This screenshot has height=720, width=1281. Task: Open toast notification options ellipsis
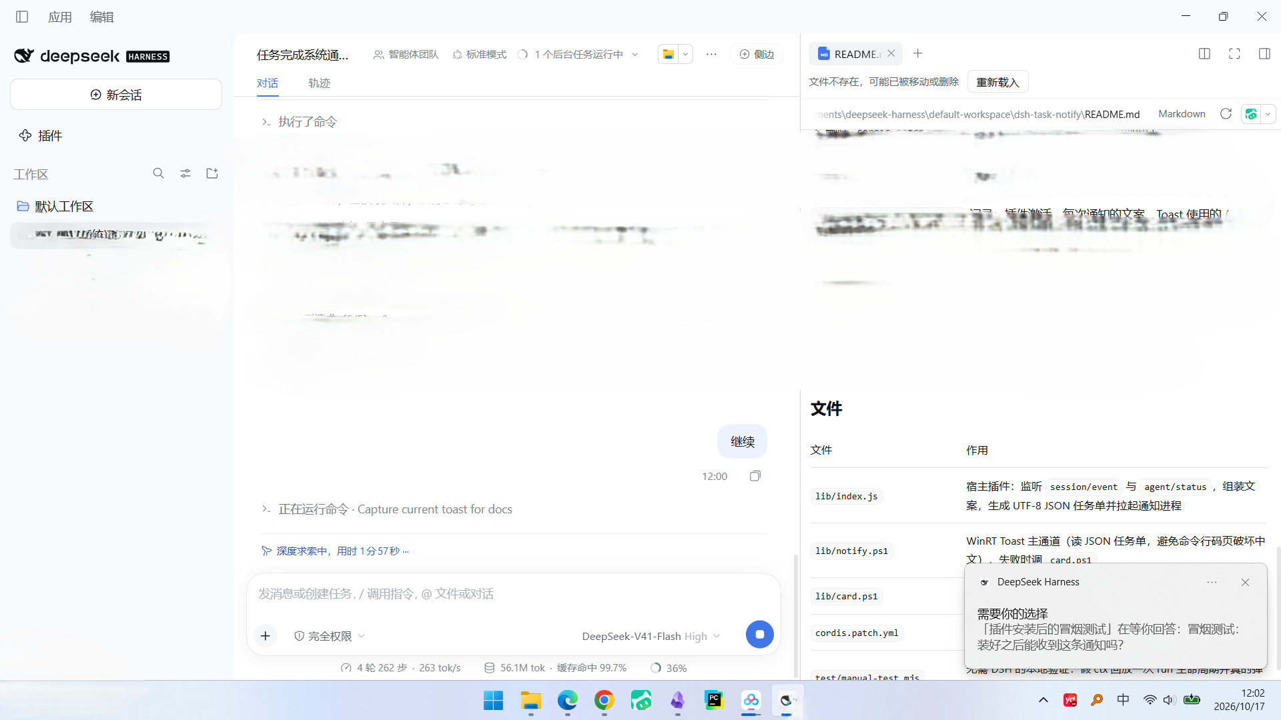tap(1212, 582)
